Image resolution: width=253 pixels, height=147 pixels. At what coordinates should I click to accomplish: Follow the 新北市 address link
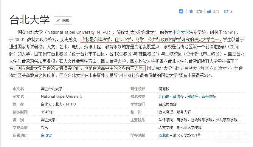pyautogui.click(x=164, y=135)
